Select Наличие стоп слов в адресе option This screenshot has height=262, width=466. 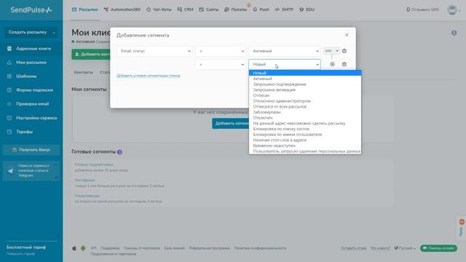pyautogui.click(x=305, y=140)
